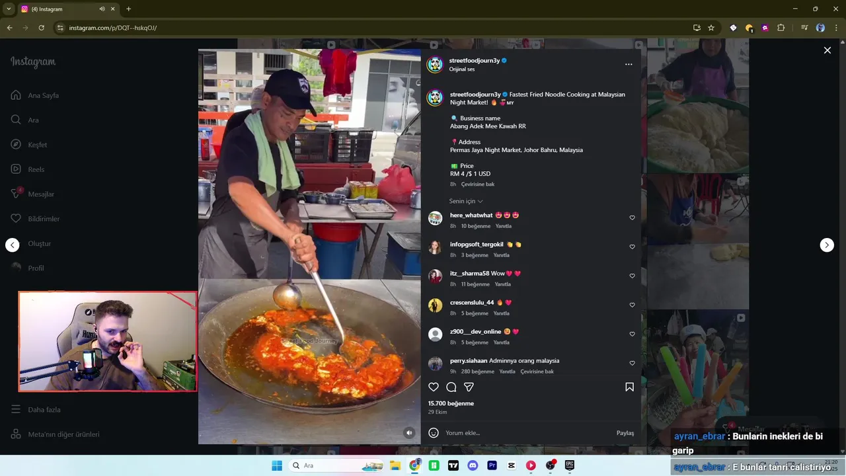Go to next post arrow
This screenshot has width=846, height=476.
click(827, 245)
